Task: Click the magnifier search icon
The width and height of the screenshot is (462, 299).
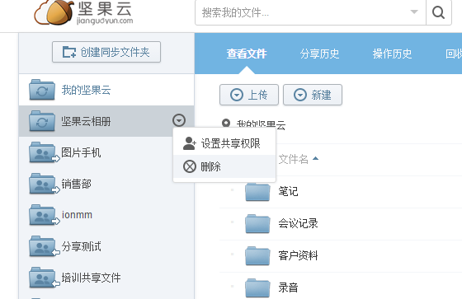Action: [x=438, y=12]
